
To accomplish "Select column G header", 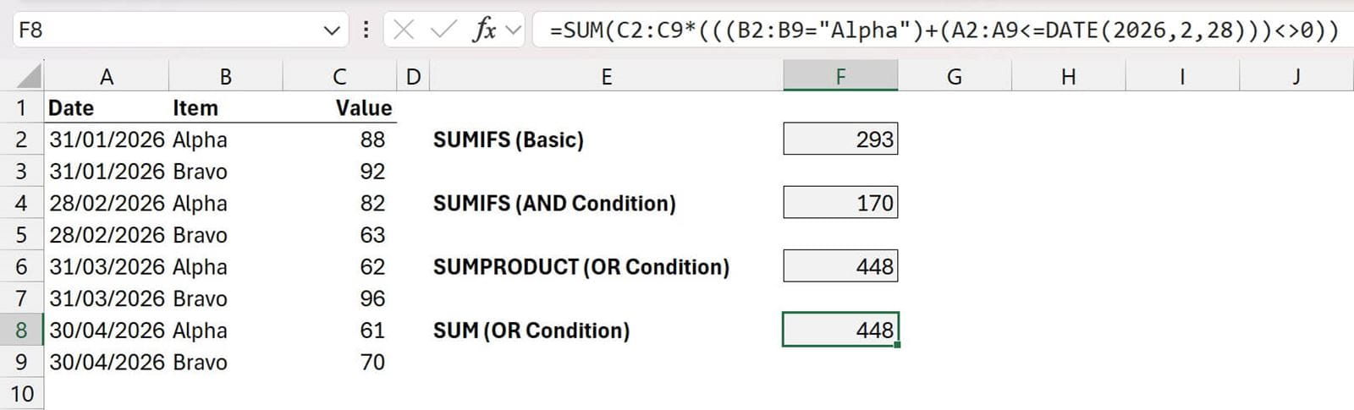I will (x=955, y=77).
